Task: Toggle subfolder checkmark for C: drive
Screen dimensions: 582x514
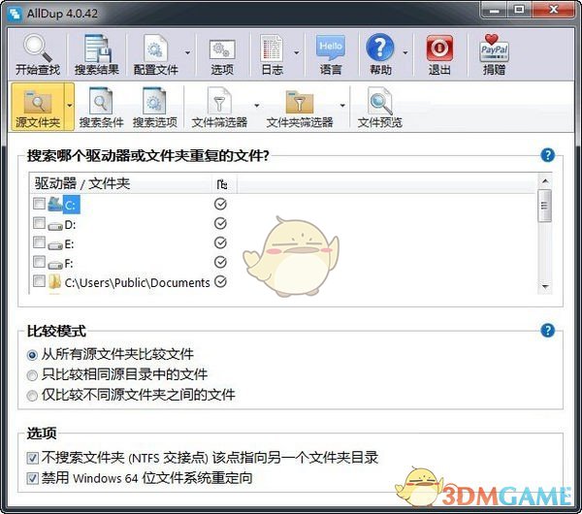Action: 220,204
